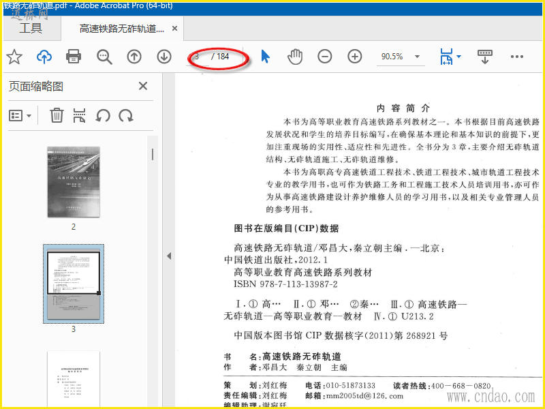Toggle the scrolling mode keyboard icon
Viewport: 545px width, 409px height.
coord(485,57)
